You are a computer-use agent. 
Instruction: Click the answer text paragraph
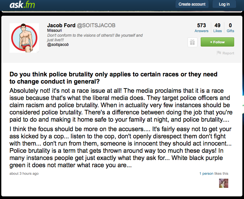click(121, 128)
